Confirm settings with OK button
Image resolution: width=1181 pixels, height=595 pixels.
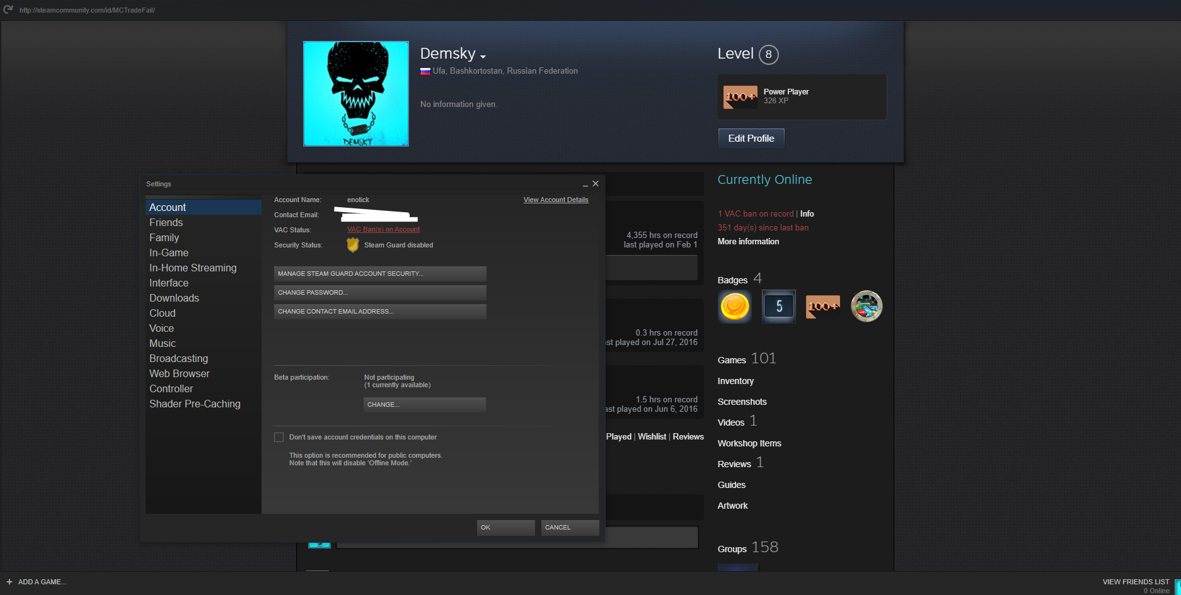(506, 528)
